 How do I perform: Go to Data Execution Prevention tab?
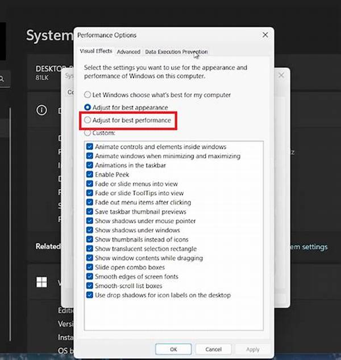tap(176, 51)
